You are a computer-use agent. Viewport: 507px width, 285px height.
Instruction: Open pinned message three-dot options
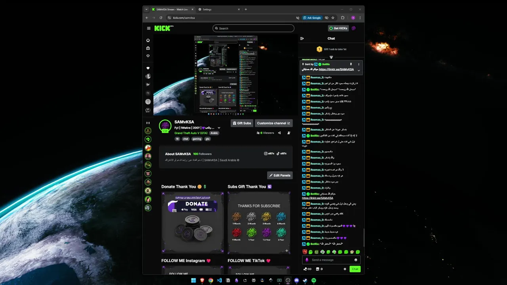click(359, 64)
